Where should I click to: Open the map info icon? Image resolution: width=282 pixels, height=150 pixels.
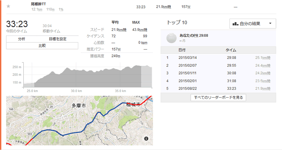(x=146, y=138)
